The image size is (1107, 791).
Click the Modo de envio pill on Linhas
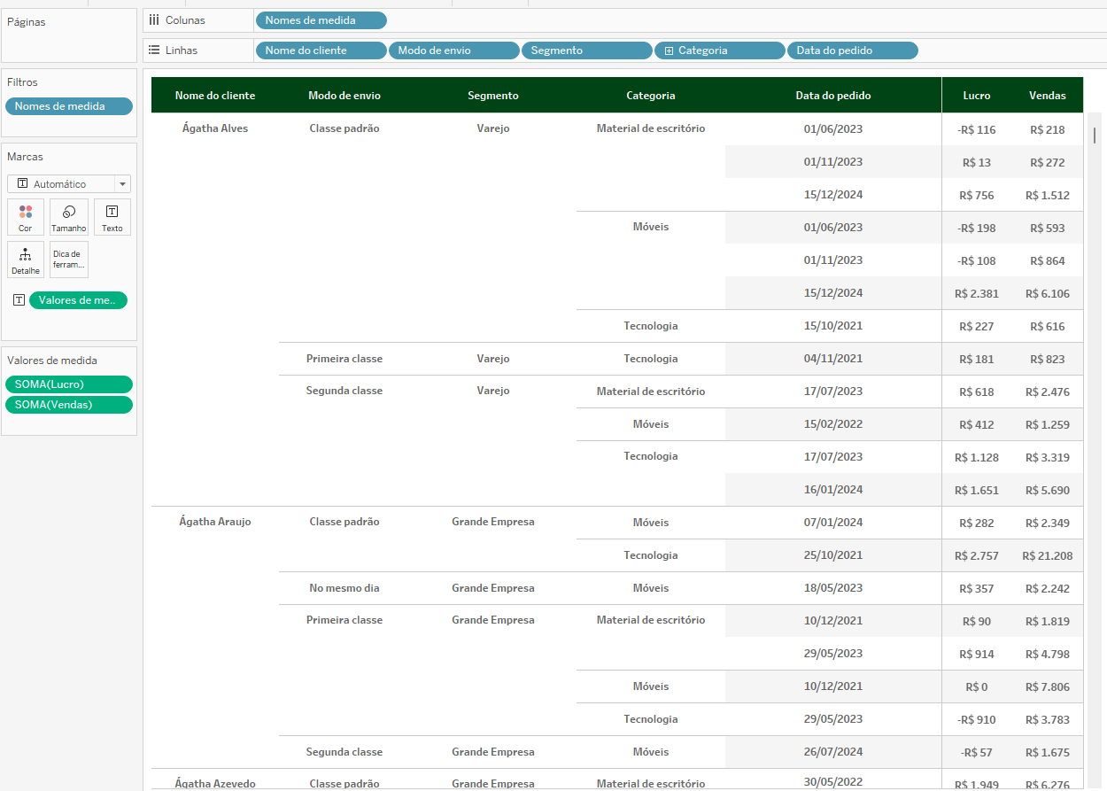point(453,50)
